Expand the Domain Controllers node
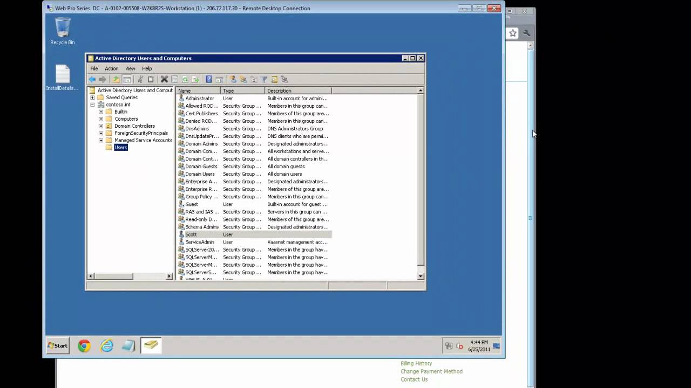The height and width of the screenshot is (388, 691). pos(101,126)
